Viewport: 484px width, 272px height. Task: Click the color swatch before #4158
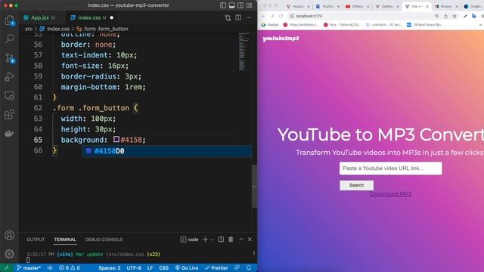[116, 139]
